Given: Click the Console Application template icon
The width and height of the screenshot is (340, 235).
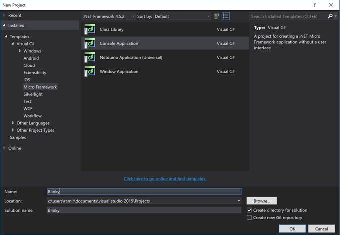Looking at the screenshot, I should coord(90,43).
